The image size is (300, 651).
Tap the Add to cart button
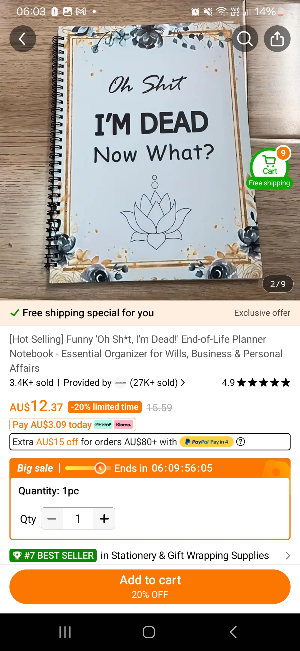point(150,587)
